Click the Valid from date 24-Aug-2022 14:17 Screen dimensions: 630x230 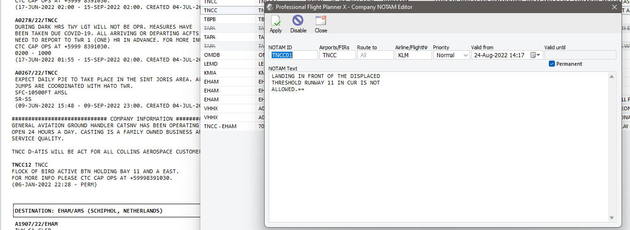[499, 55]
